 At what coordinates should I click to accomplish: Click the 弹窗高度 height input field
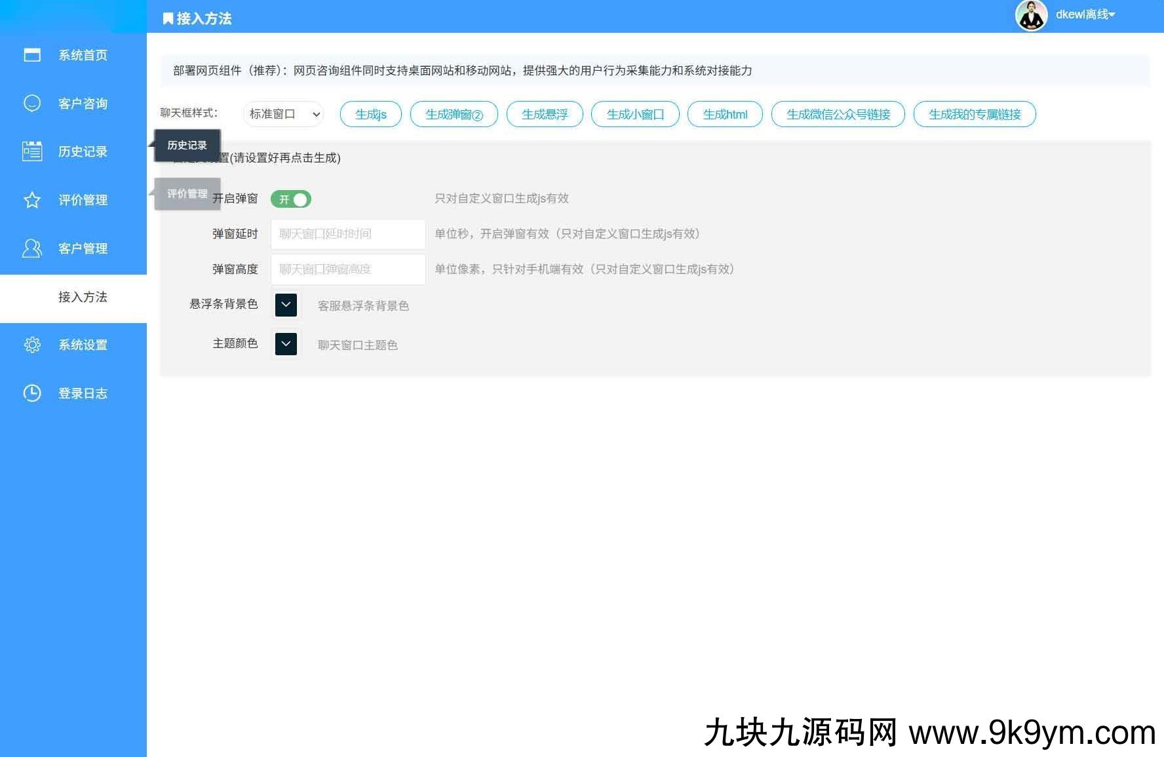pos(348,269)
